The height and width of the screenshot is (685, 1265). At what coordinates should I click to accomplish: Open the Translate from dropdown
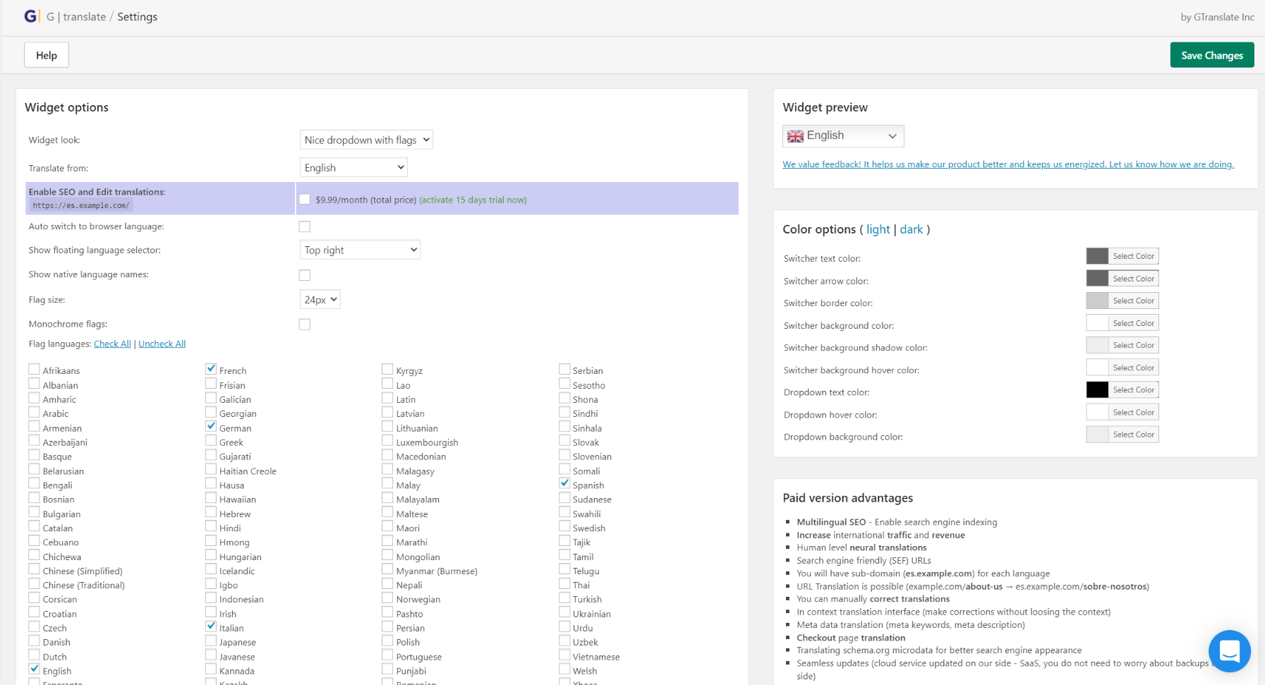(353, 167)
